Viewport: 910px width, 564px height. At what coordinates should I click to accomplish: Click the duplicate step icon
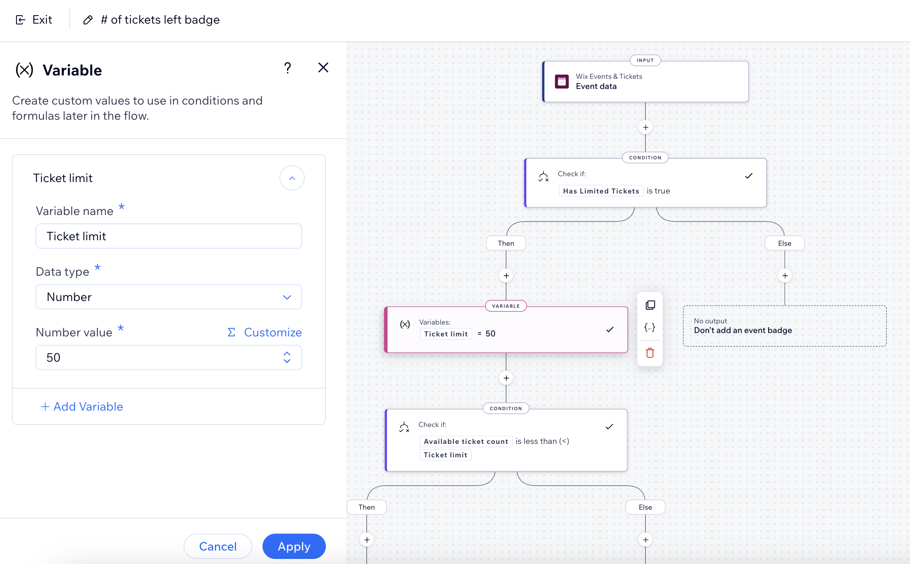pos(650,305)
